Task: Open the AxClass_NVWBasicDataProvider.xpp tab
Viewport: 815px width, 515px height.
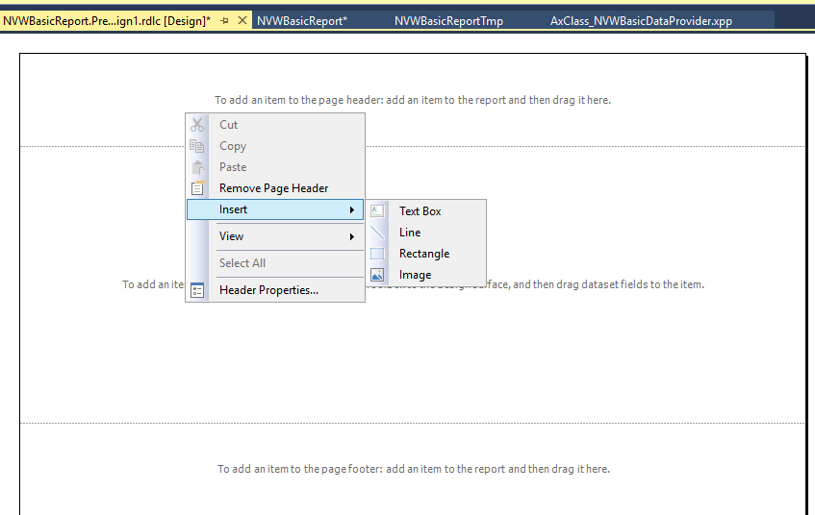Action: point(641,21)
